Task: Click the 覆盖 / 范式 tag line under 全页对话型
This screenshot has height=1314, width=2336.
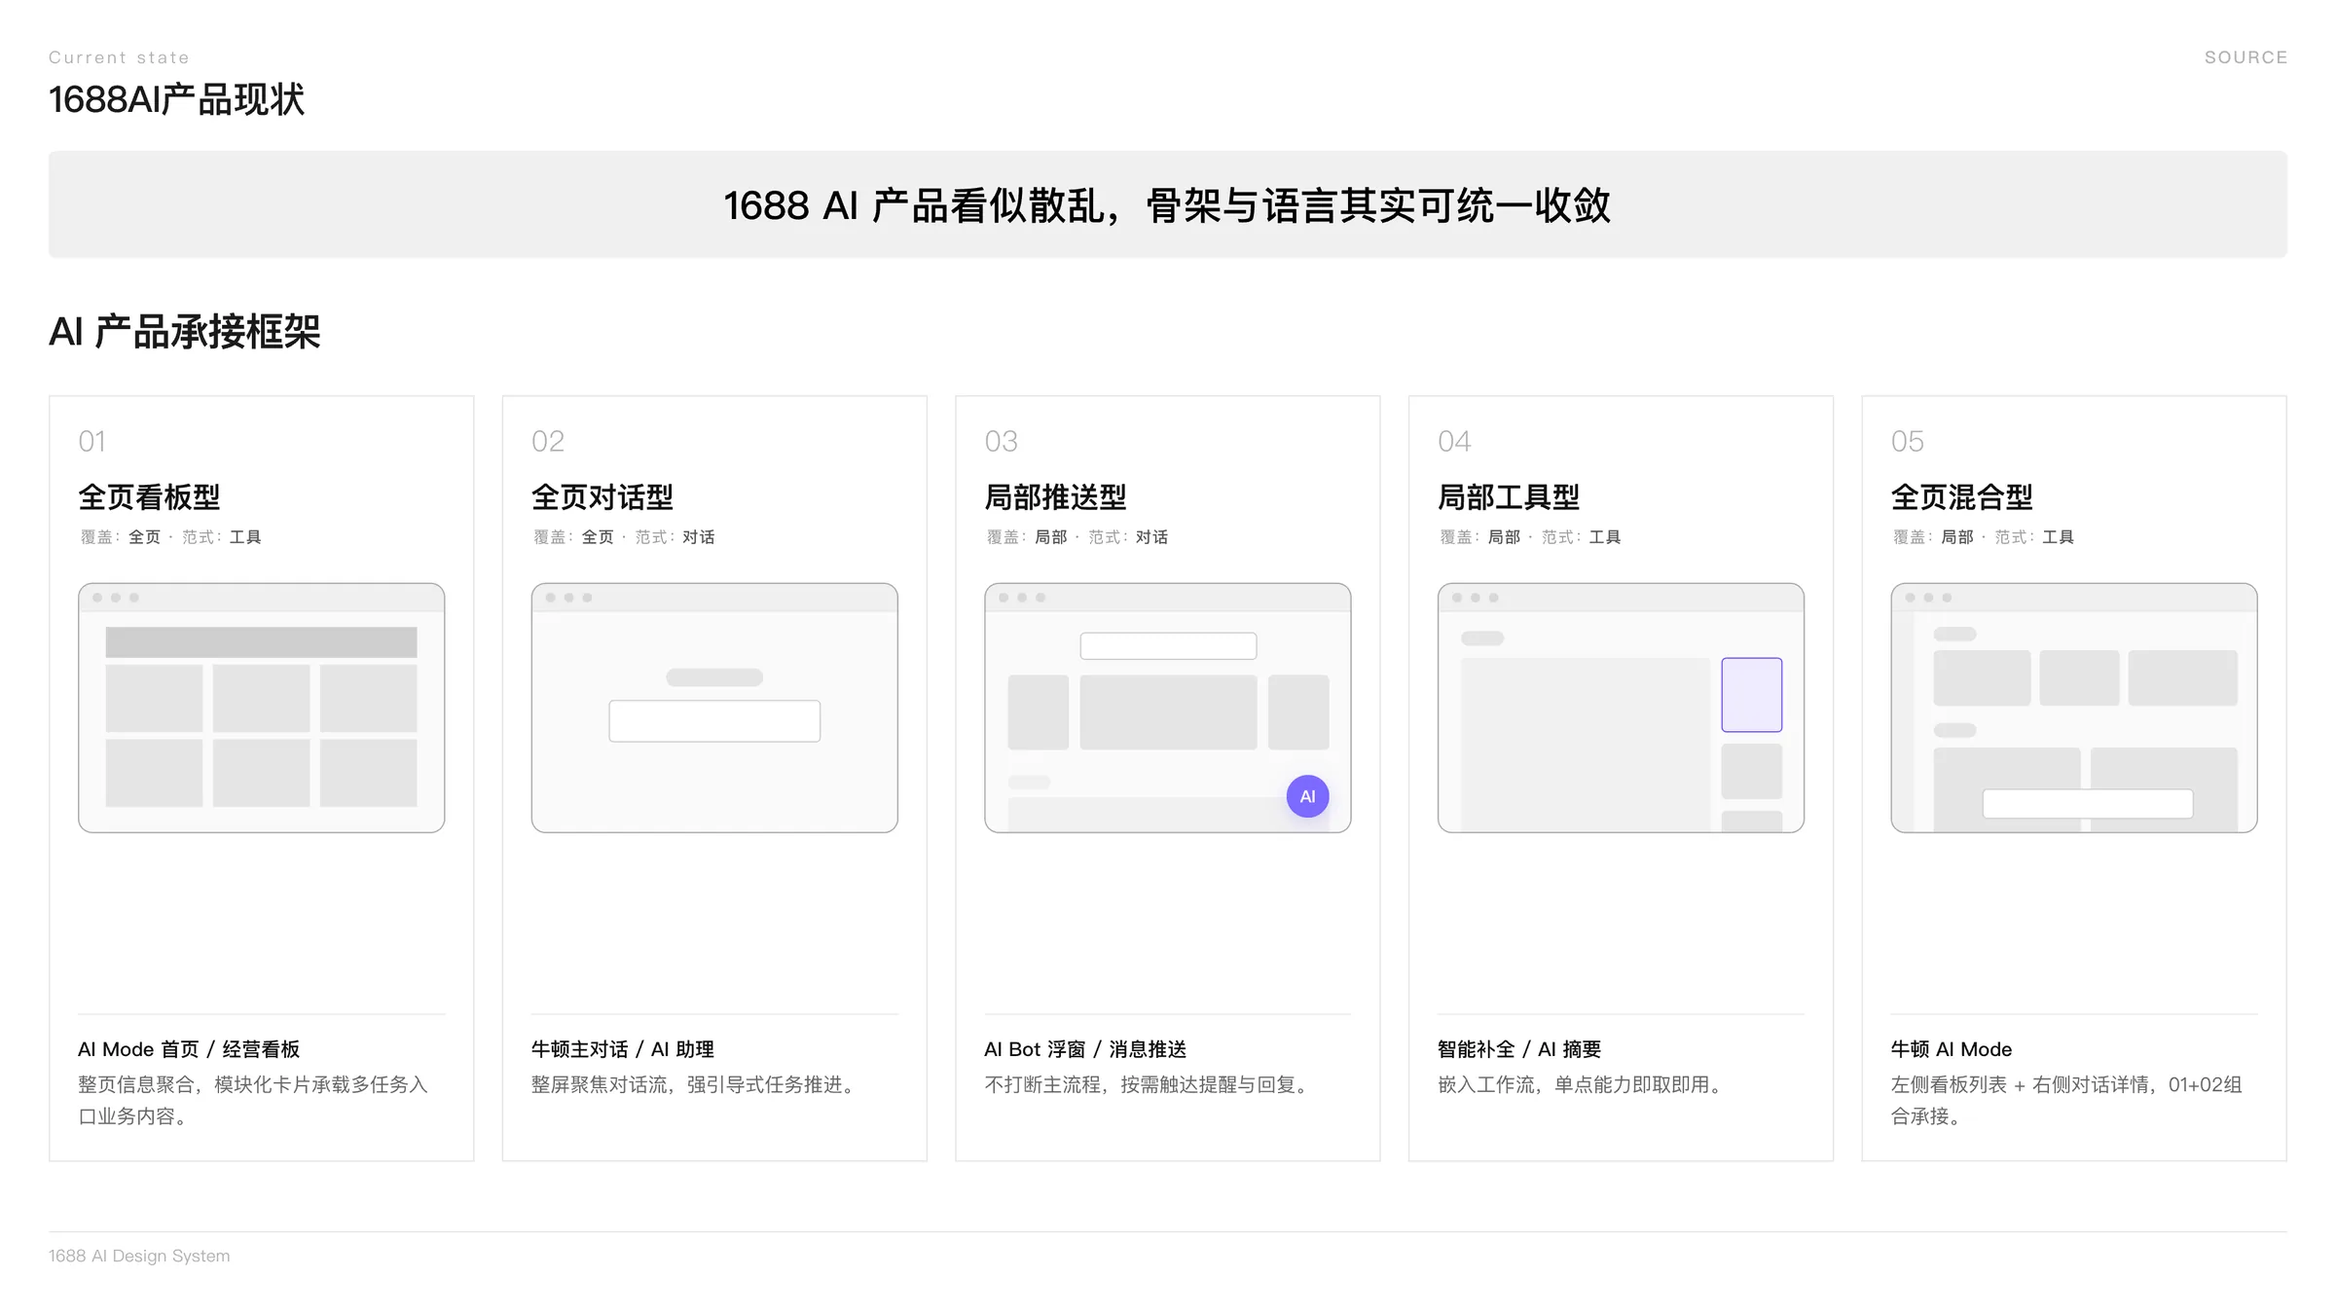Action: click(624, 537)
